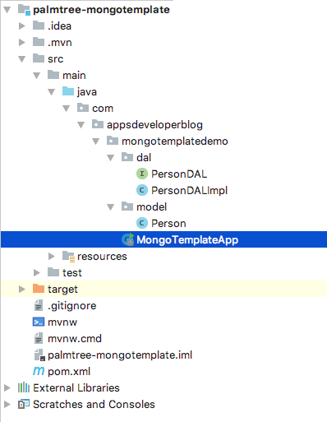Collapse the src folder

(22, 59)
